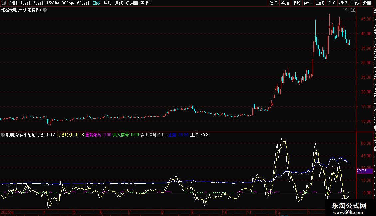Click 乾照光电(日线.前复权) chart title
This screenshot has width=376, height=216.
point(21,10)
